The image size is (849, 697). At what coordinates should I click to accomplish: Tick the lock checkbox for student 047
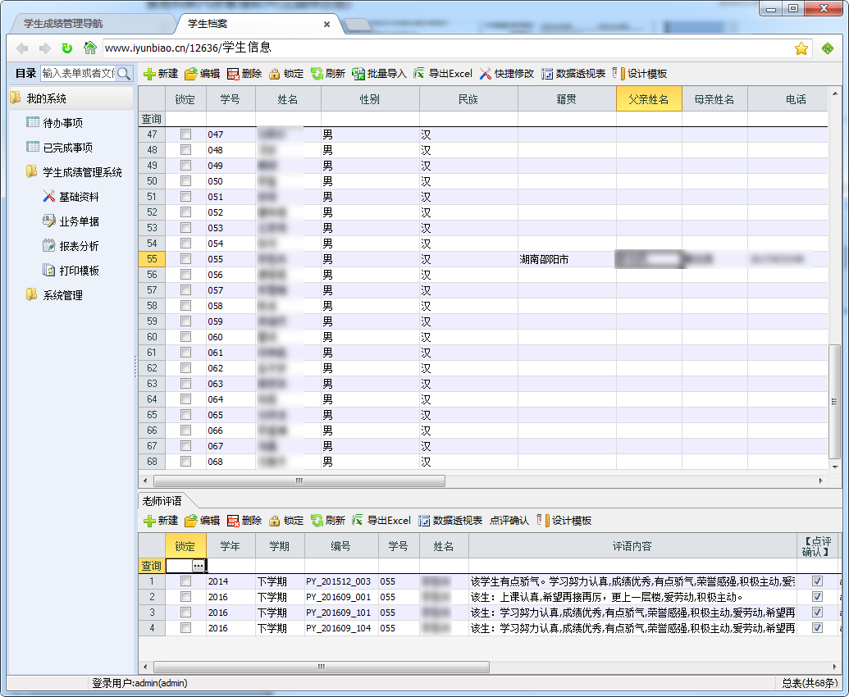point(186,134)
